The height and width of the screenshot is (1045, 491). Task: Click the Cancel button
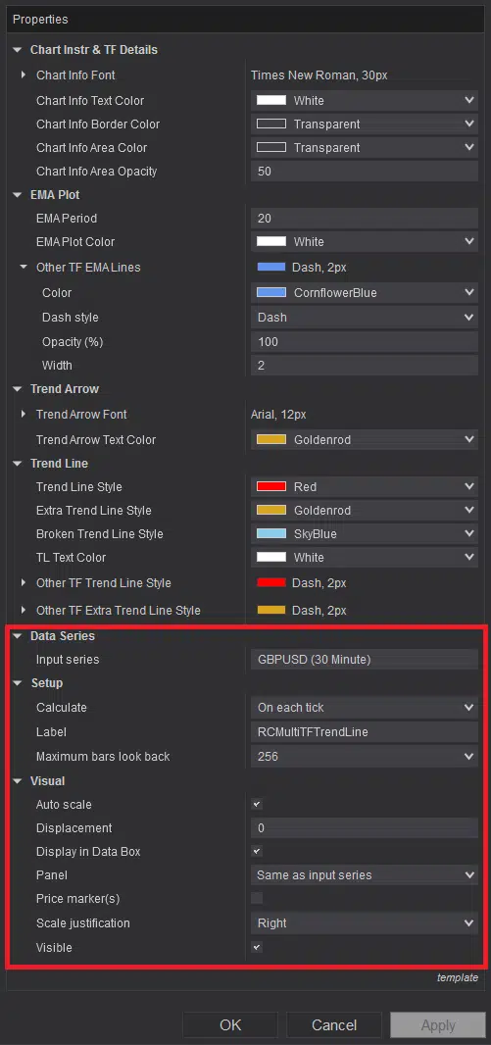[x=334, y=1025]
